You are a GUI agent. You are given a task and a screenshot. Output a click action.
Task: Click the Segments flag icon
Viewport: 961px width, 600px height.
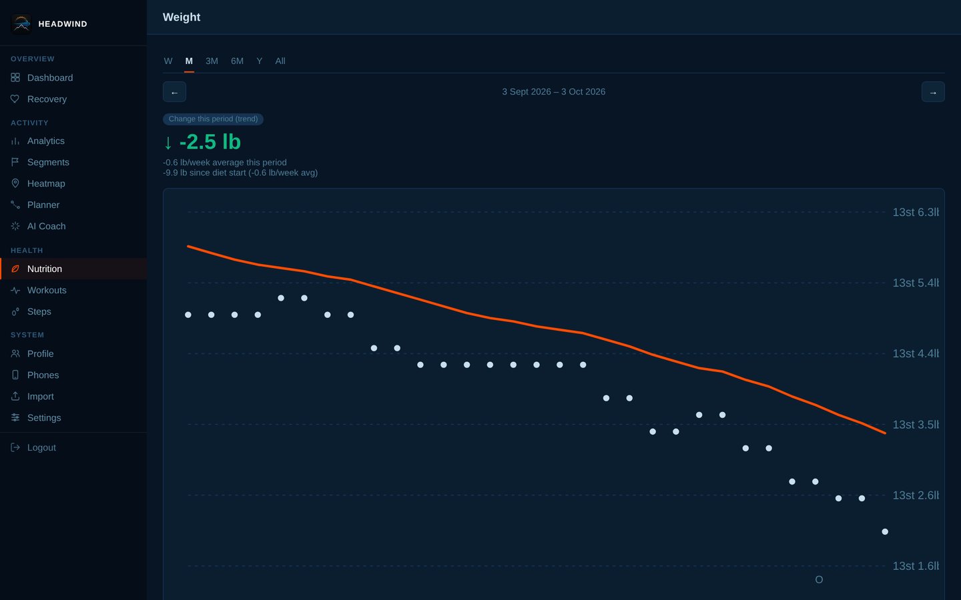pyautogui.click(x=15, y=163)
